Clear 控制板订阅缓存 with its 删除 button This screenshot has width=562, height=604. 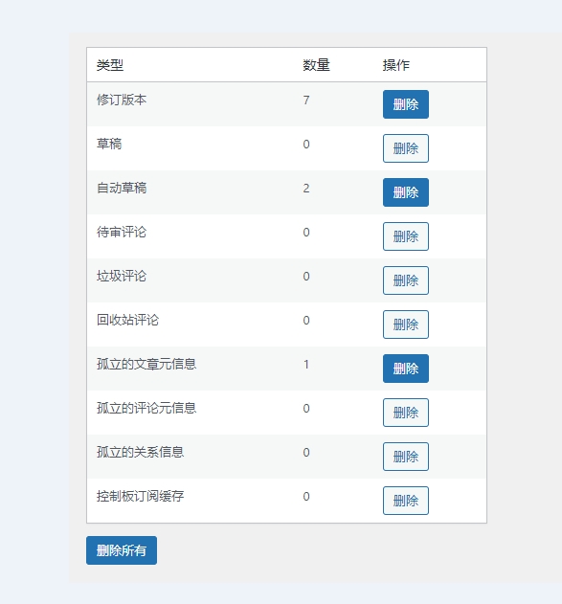coord(406,501)
